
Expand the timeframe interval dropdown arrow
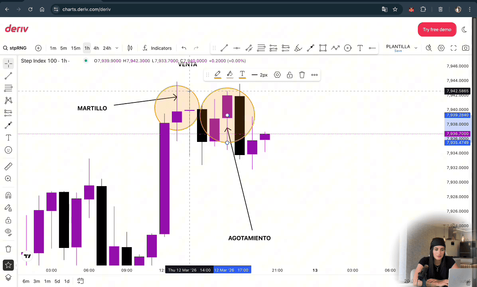(x=117, y=48)
